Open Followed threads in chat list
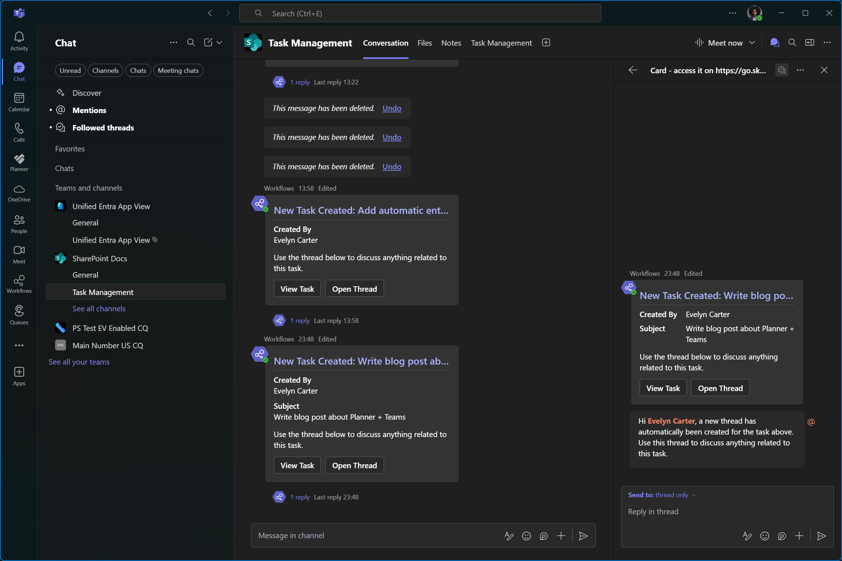This screenshot has height=561, width=842. 103,128
